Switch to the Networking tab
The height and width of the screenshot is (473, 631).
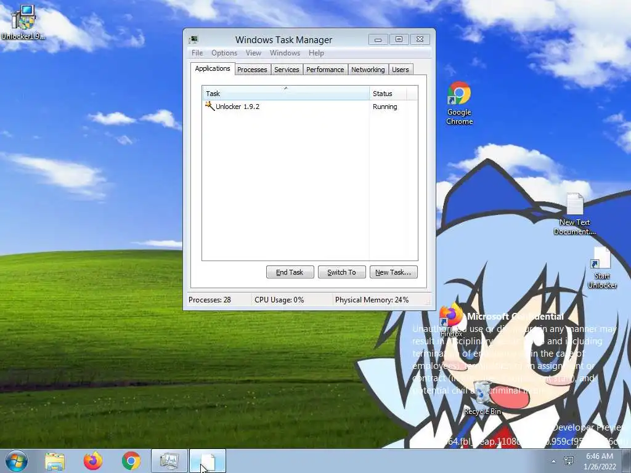tap(368, 70)
